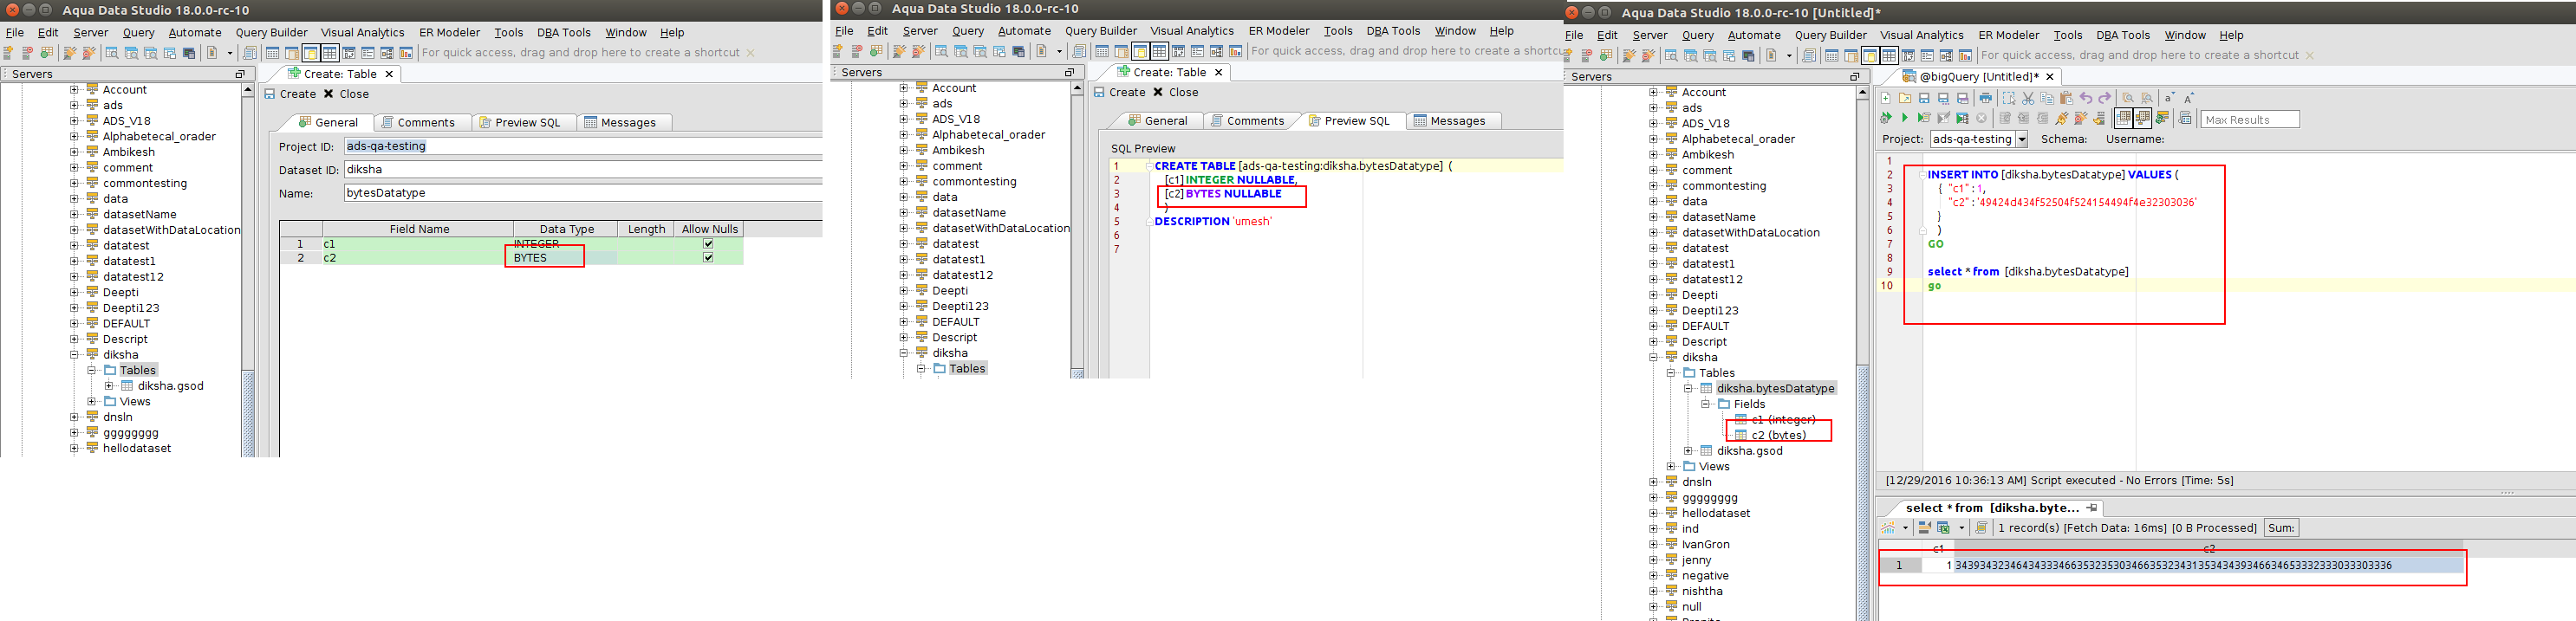
Task: Select c2 (bytes) field in right tree
Action: click(x=1778, y=435)
